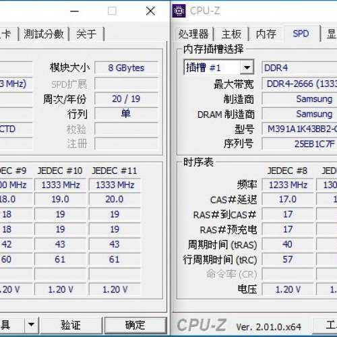Viewport: 337px width, 337px height.
Task: Switch to 内存 tab in right window
Action: (x=266, y=34)
